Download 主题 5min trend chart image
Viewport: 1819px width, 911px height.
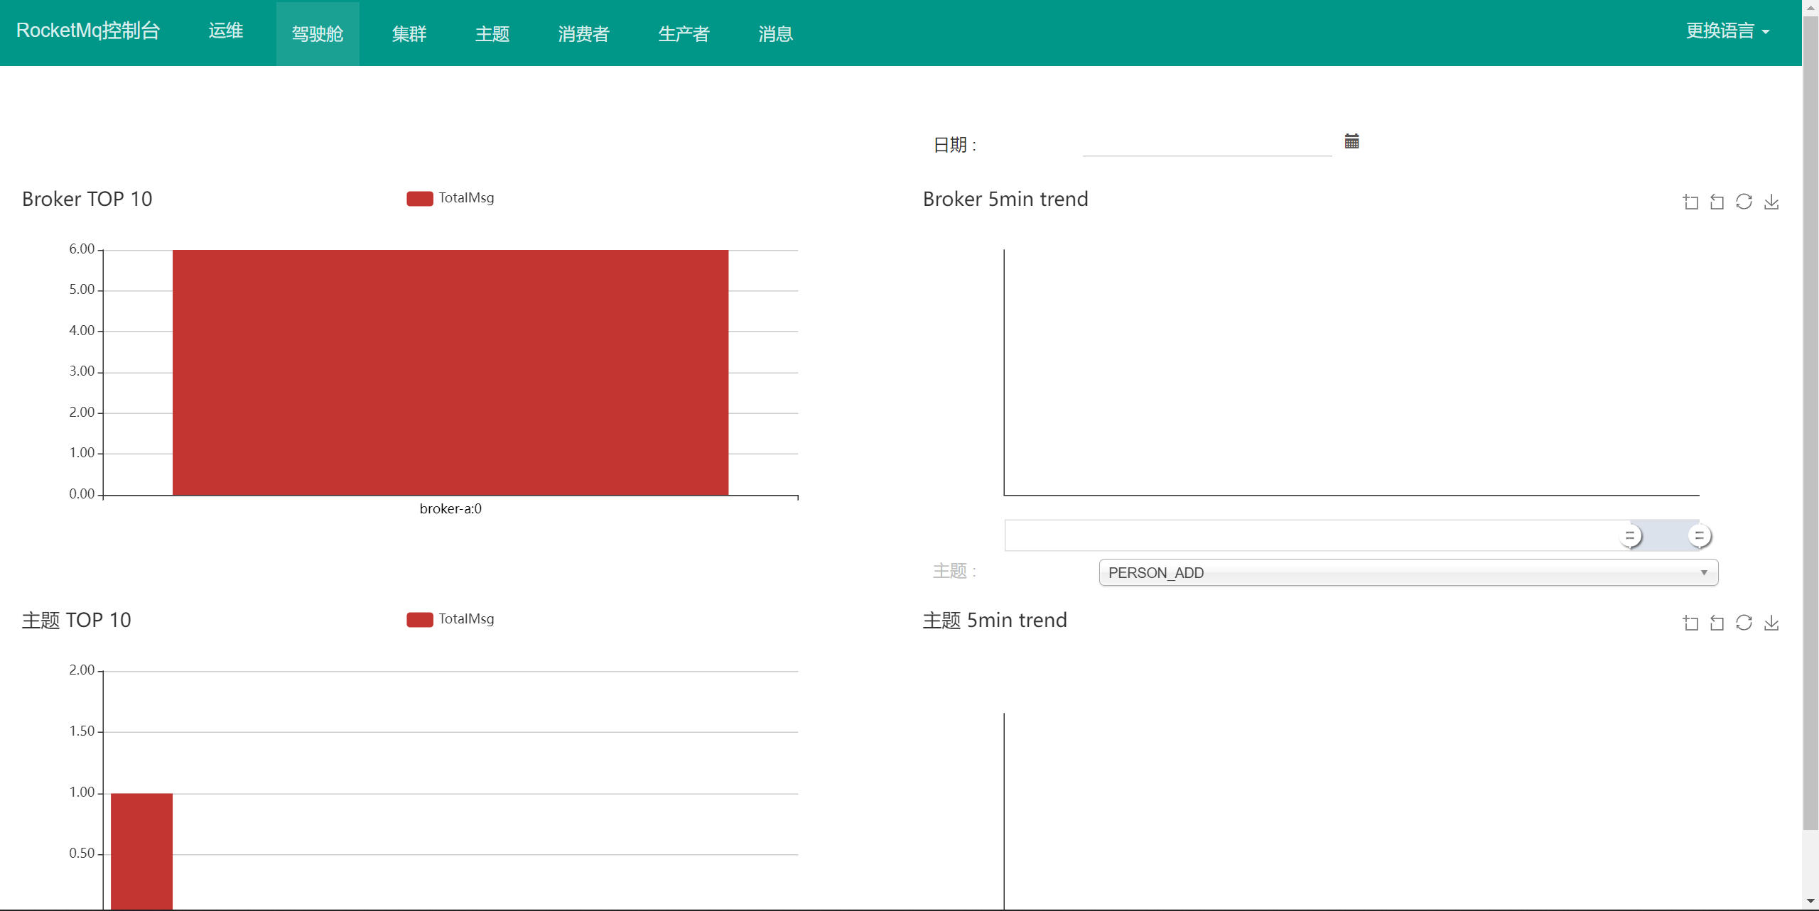1771,623
